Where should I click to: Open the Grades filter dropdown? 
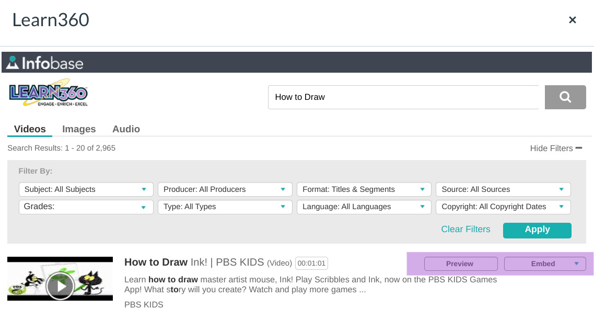pos(86,207)
